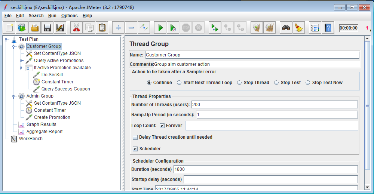Image resolution: width=374 pixels, height=194 pixels.
Task: Click the Start no pauses icon
Action: click(172, 28)
